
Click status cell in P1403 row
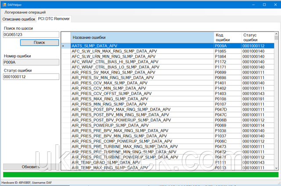pos(258,94)
